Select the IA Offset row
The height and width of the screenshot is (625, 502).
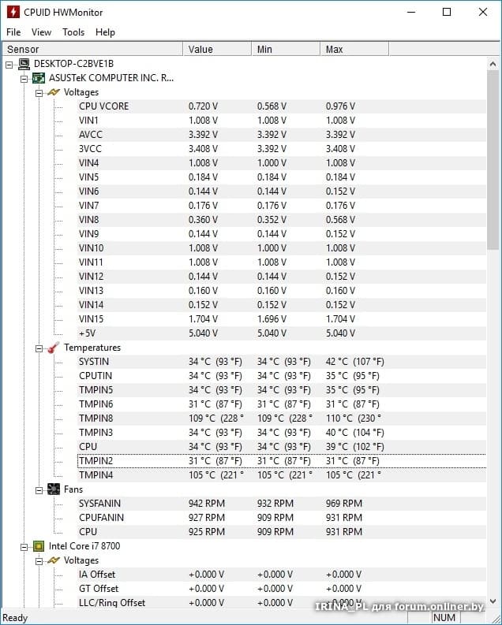pos(282,575)
